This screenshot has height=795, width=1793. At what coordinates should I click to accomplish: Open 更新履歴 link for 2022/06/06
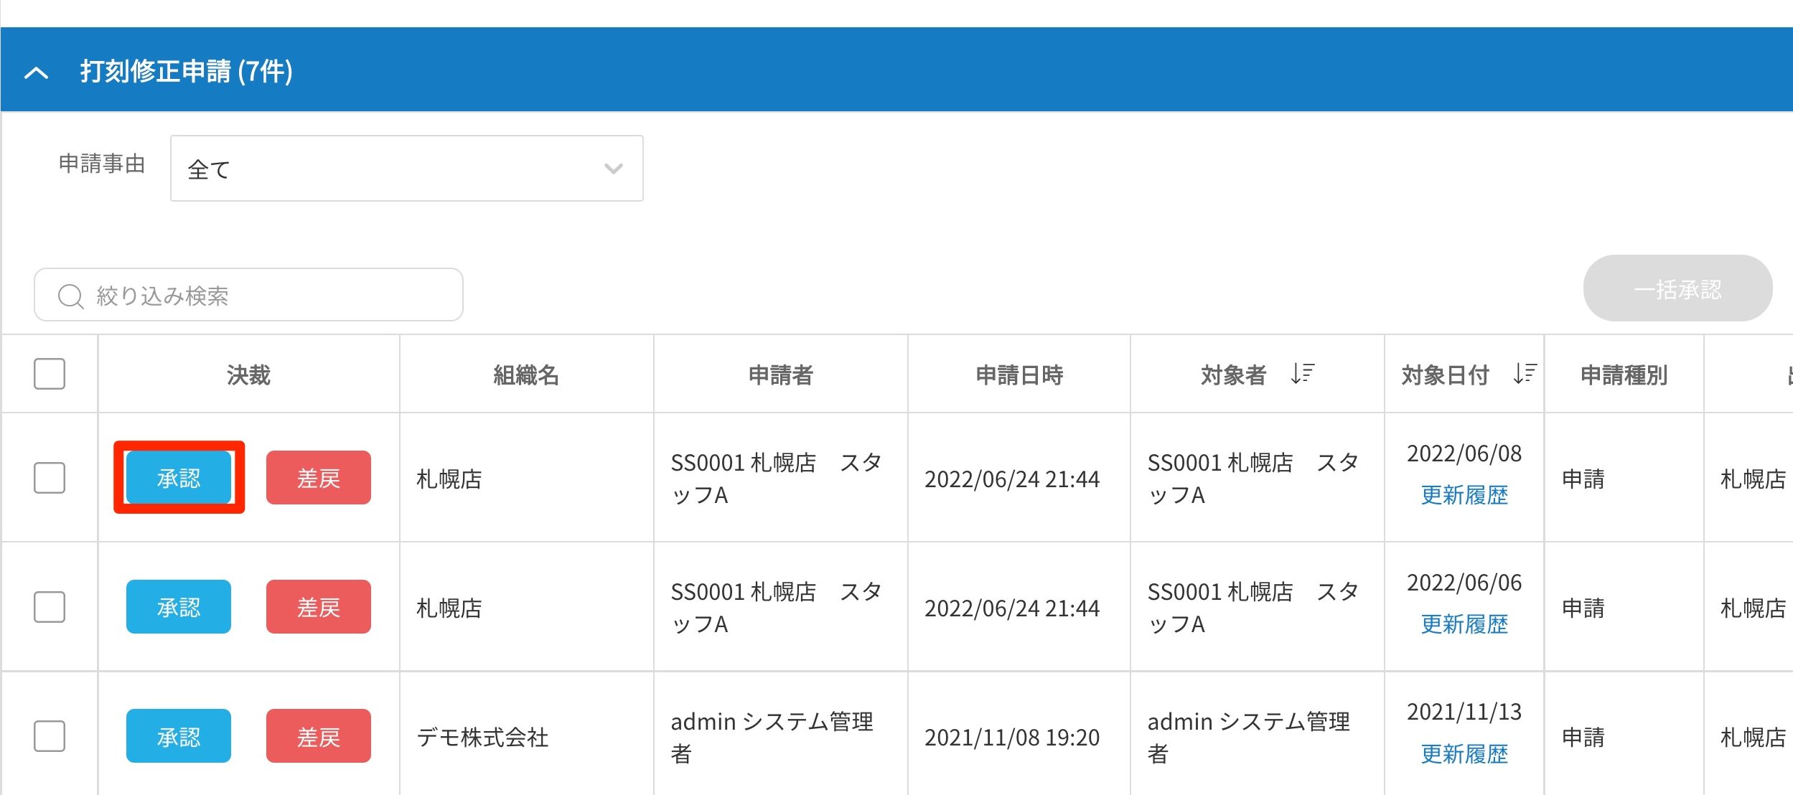(x=1464, y=624)
